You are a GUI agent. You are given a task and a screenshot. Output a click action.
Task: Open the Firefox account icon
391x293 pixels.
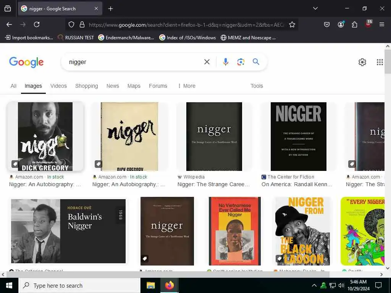341,24
